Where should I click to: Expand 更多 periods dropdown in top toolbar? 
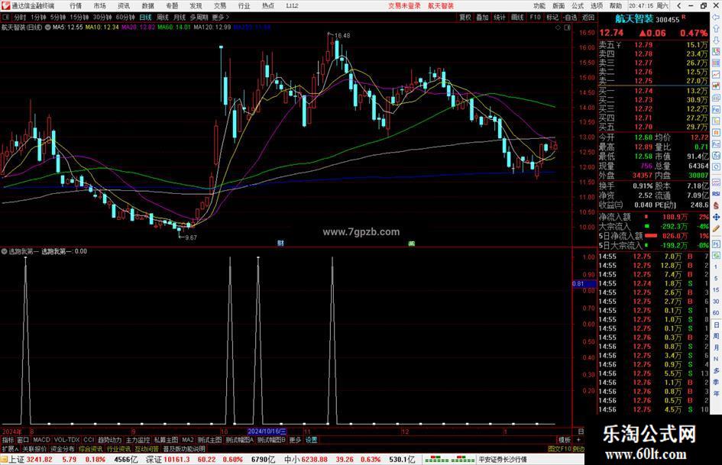click(221, 17)
